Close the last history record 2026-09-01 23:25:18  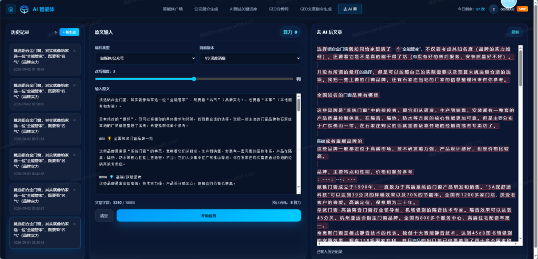click(75, 224)
